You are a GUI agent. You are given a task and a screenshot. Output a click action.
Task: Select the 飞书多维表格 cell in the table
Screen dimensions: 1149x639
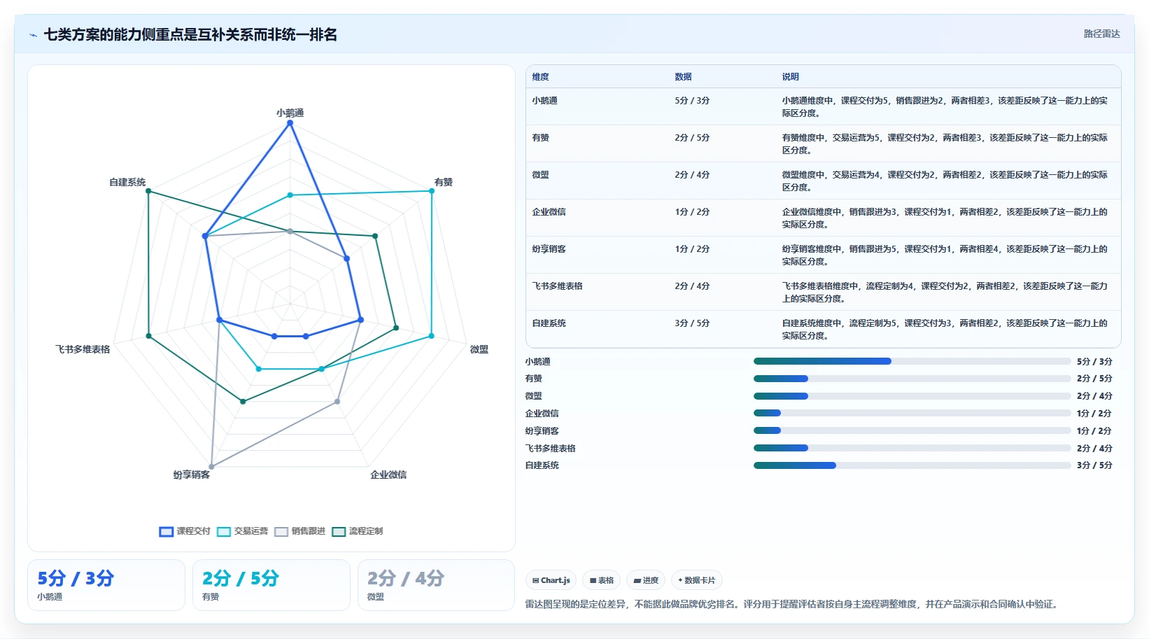pos(557,286)
